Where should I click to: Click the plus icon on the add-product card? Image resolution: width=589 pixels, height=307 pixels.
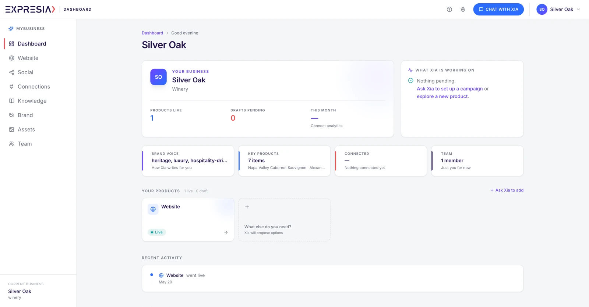pyautogui.click(x=247, y=207)
